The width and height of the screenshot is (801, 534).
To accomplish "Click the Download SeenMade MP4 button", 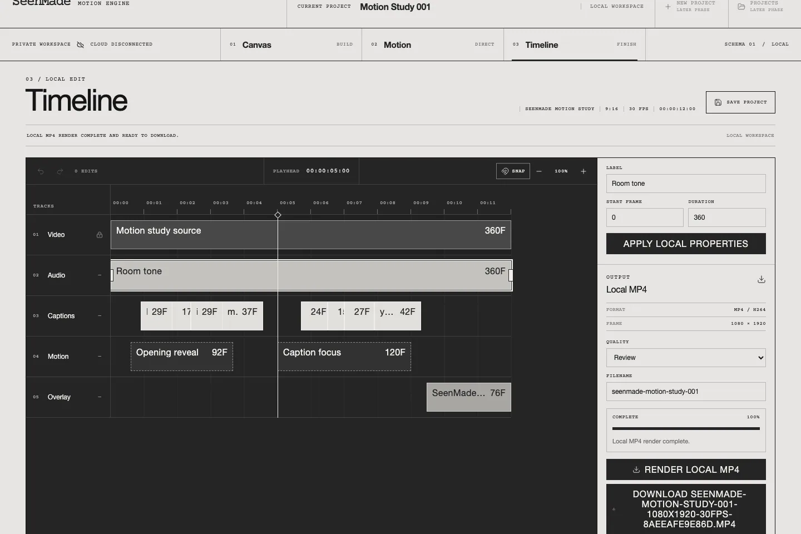I will (x=686, y=509).
